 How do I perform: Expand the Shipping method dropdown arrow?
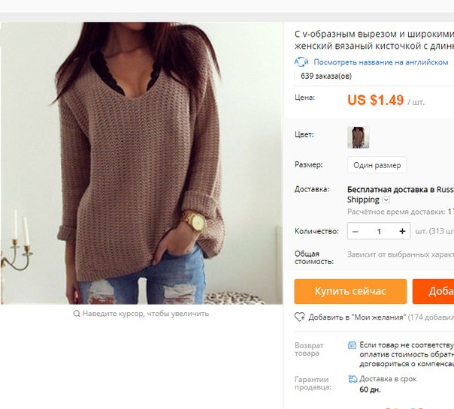click(x=386, y=200)
